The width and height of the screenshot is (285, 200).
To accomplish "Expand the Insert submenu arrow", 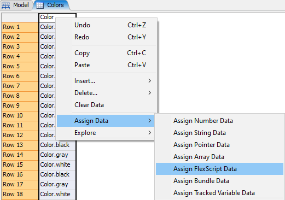I will coord(150,81).
